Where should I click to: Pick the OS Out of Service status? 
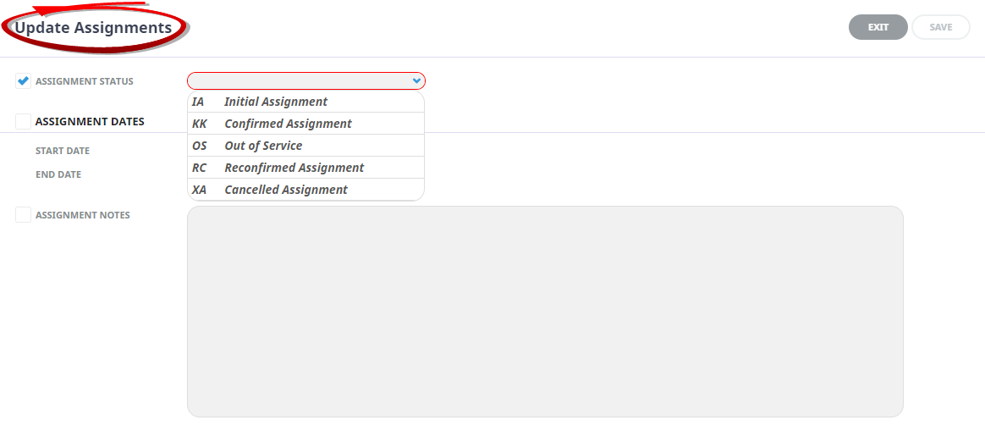306,146
